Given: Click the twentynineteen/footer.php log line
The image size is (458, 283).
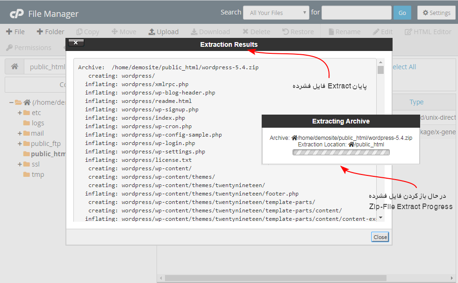Looking at the screenshot, I should pos(192,194).
